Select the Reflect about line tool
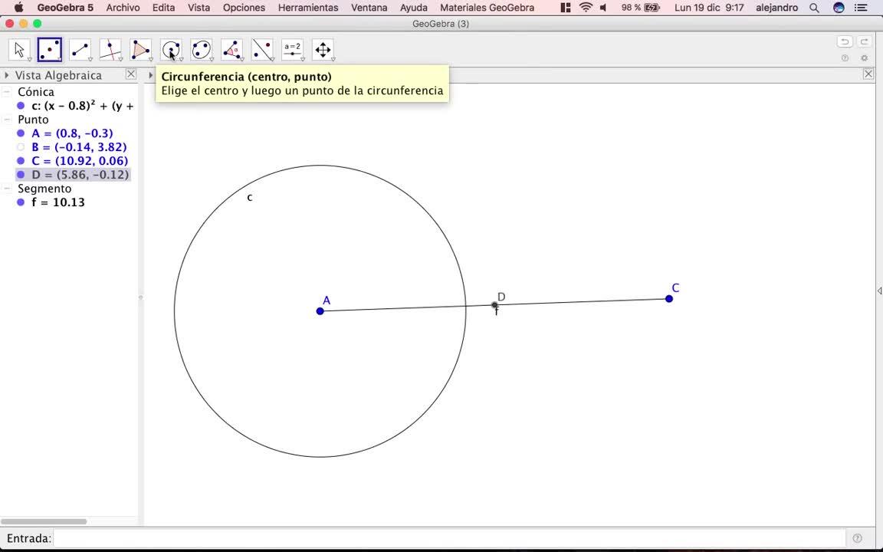 (x=262, y=50)
